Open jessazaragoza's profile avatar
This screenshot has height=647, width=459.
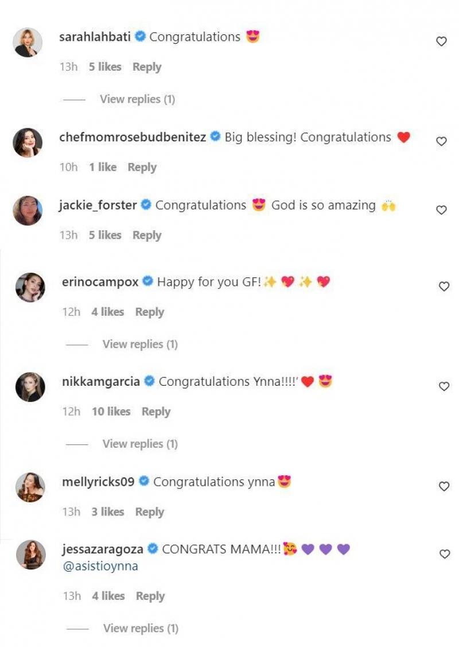coord(30,555)
